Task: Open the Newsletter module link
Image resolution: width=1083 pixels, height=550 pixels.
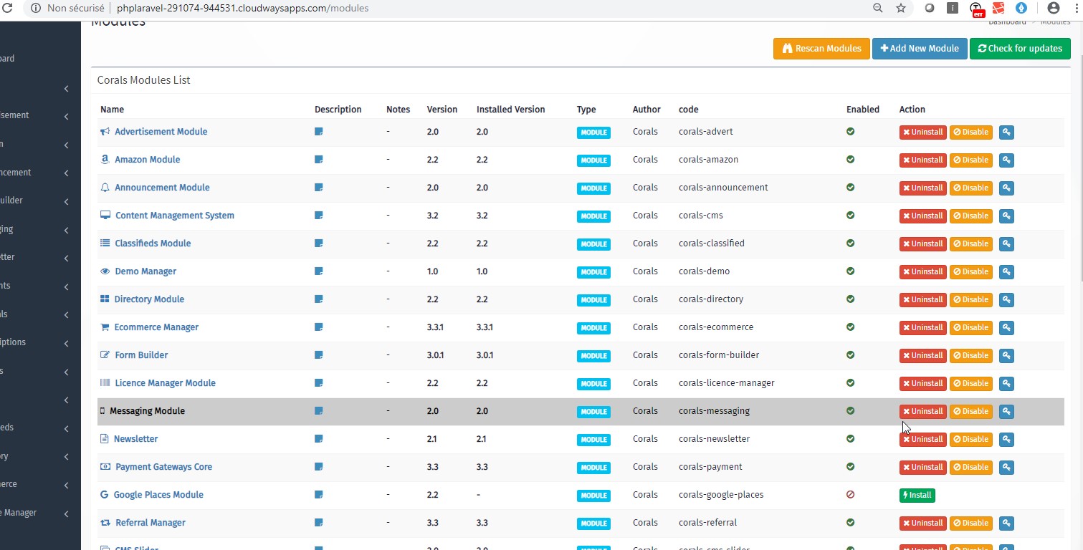Action: pyautogui.click(x=135, y=439)
